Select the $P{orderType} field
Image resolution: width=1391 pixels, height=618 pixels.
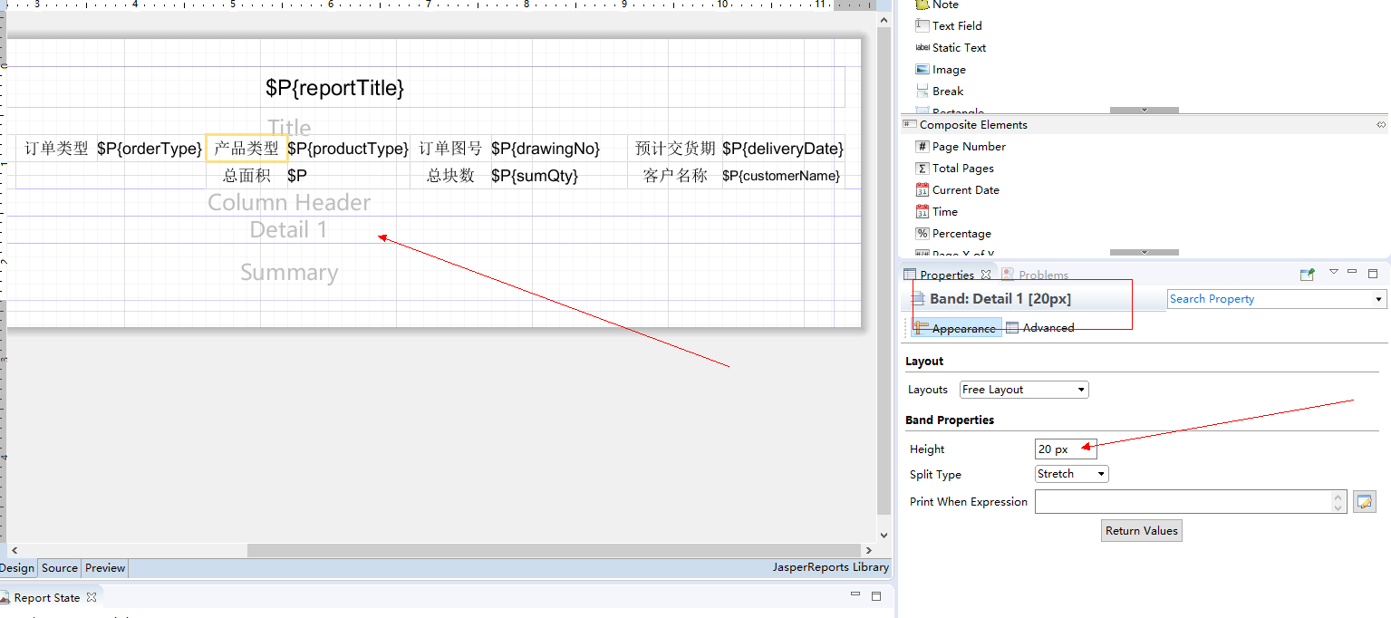(150, 149)
